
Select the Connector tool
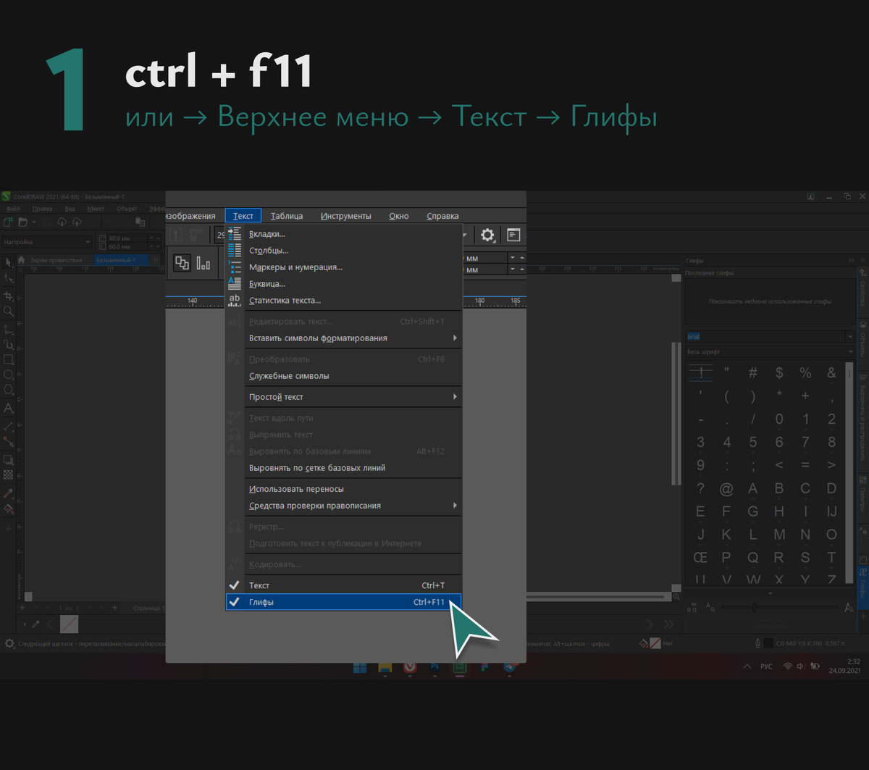tap(9, 441)
